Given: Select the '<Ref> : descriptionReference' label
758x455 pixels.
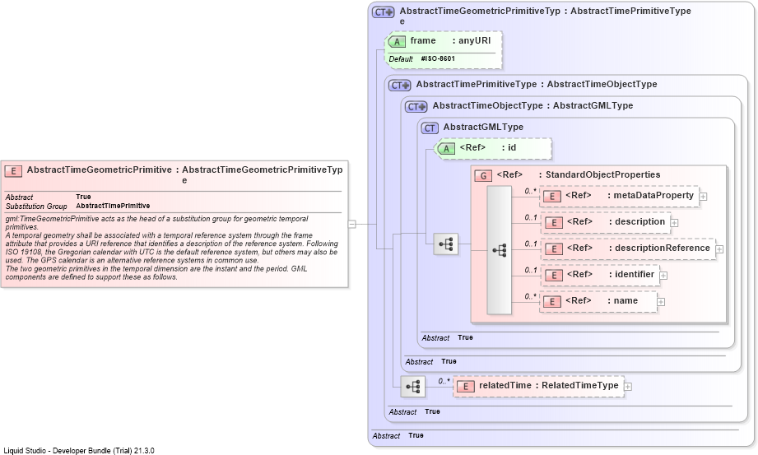Looking at the screenshot, I should point(638,248).
